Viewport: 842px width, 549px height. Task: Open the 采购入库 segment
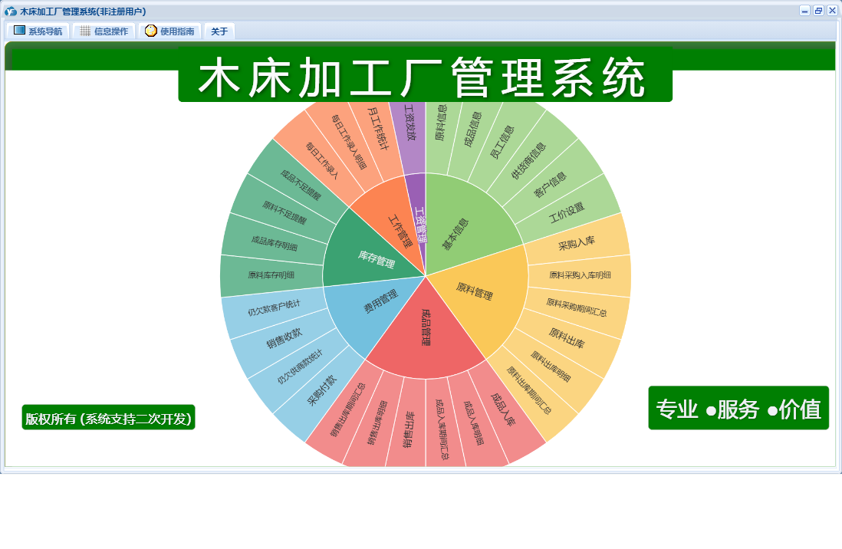[x=577, y=243]
